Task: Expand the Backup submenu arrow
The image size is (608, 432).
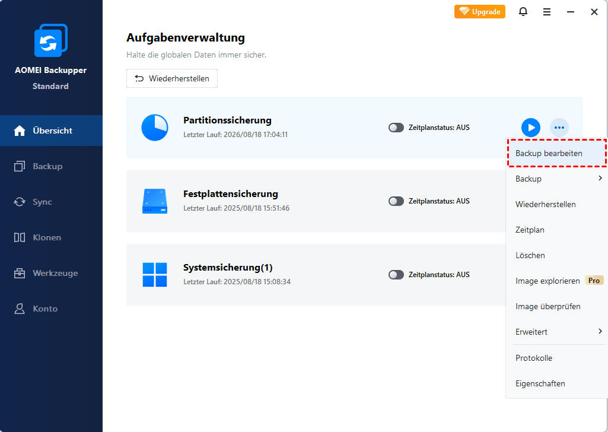Action: [x=600, y=179]
